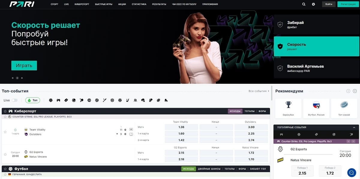Open Еврокубки trophy recommendation card
Image resolution: width=360 pixels, height=179 pixels.
(288, 108)
